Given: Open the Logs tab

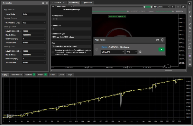Looking at the screenshot, I should click(x=70, y=75).
